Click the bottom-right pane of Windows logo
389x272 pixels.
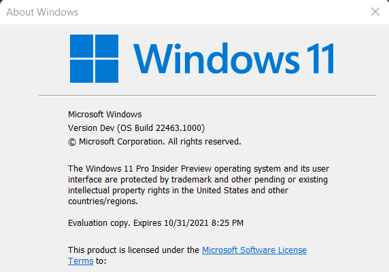pos(107,71)
